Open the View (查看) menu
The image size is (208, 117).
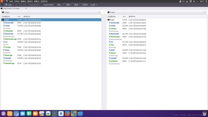point(36,1)
